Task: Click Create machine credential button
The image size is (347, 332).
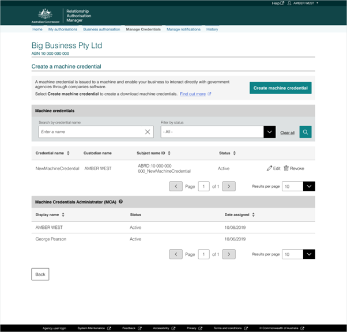Action: [280, 88]
